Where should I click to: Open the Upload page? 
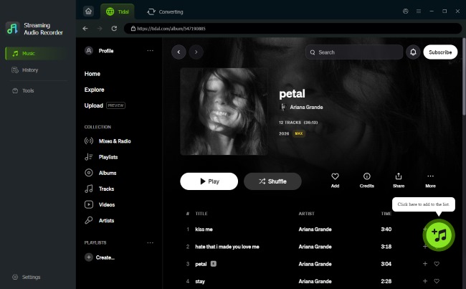coord(94,105)
